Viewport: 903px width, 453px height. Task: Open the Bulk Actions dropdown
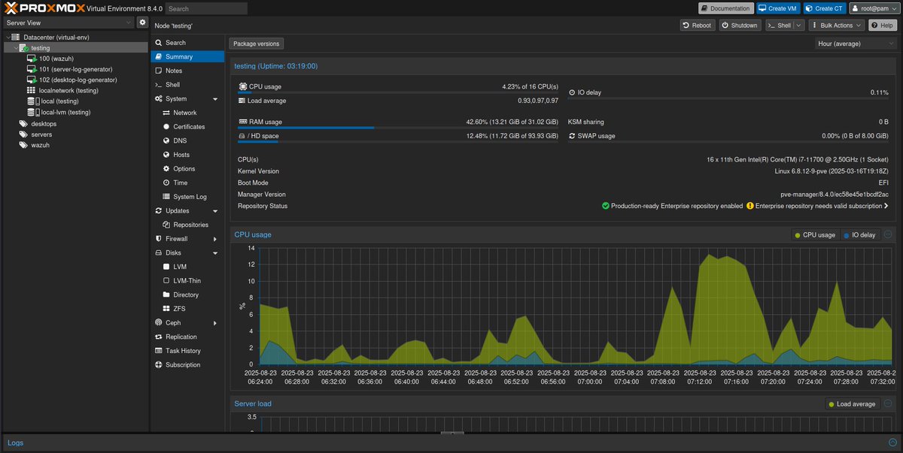[837, 26]
